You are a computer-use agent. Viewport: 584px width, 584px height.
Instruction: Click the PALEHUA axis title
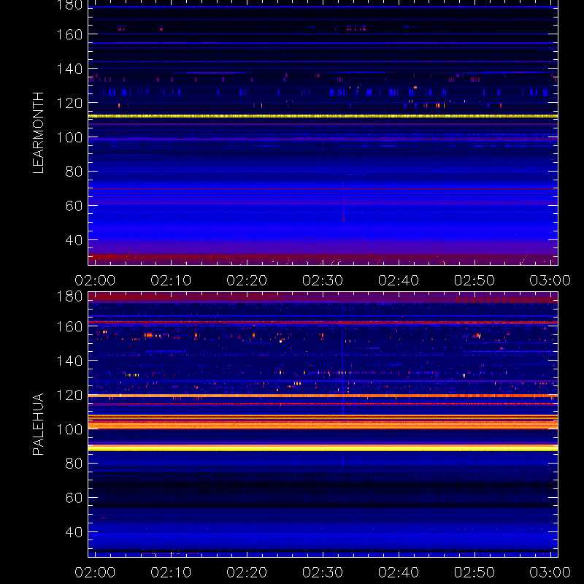pyautogui.click(x=38, y=424)
